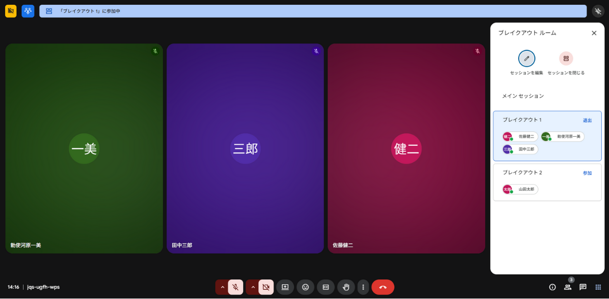This screenshot has height=299, width=609.
Task: Open the participants list people icon
Action: [x=568, y=287]
